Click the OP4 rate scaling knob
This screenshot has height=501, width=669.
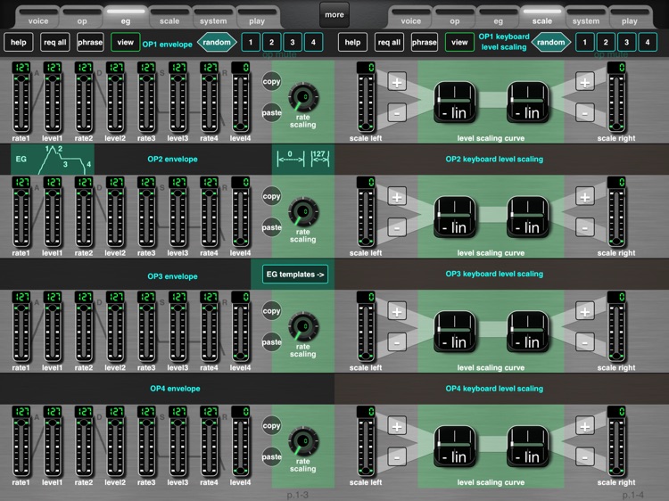(303, 439)
